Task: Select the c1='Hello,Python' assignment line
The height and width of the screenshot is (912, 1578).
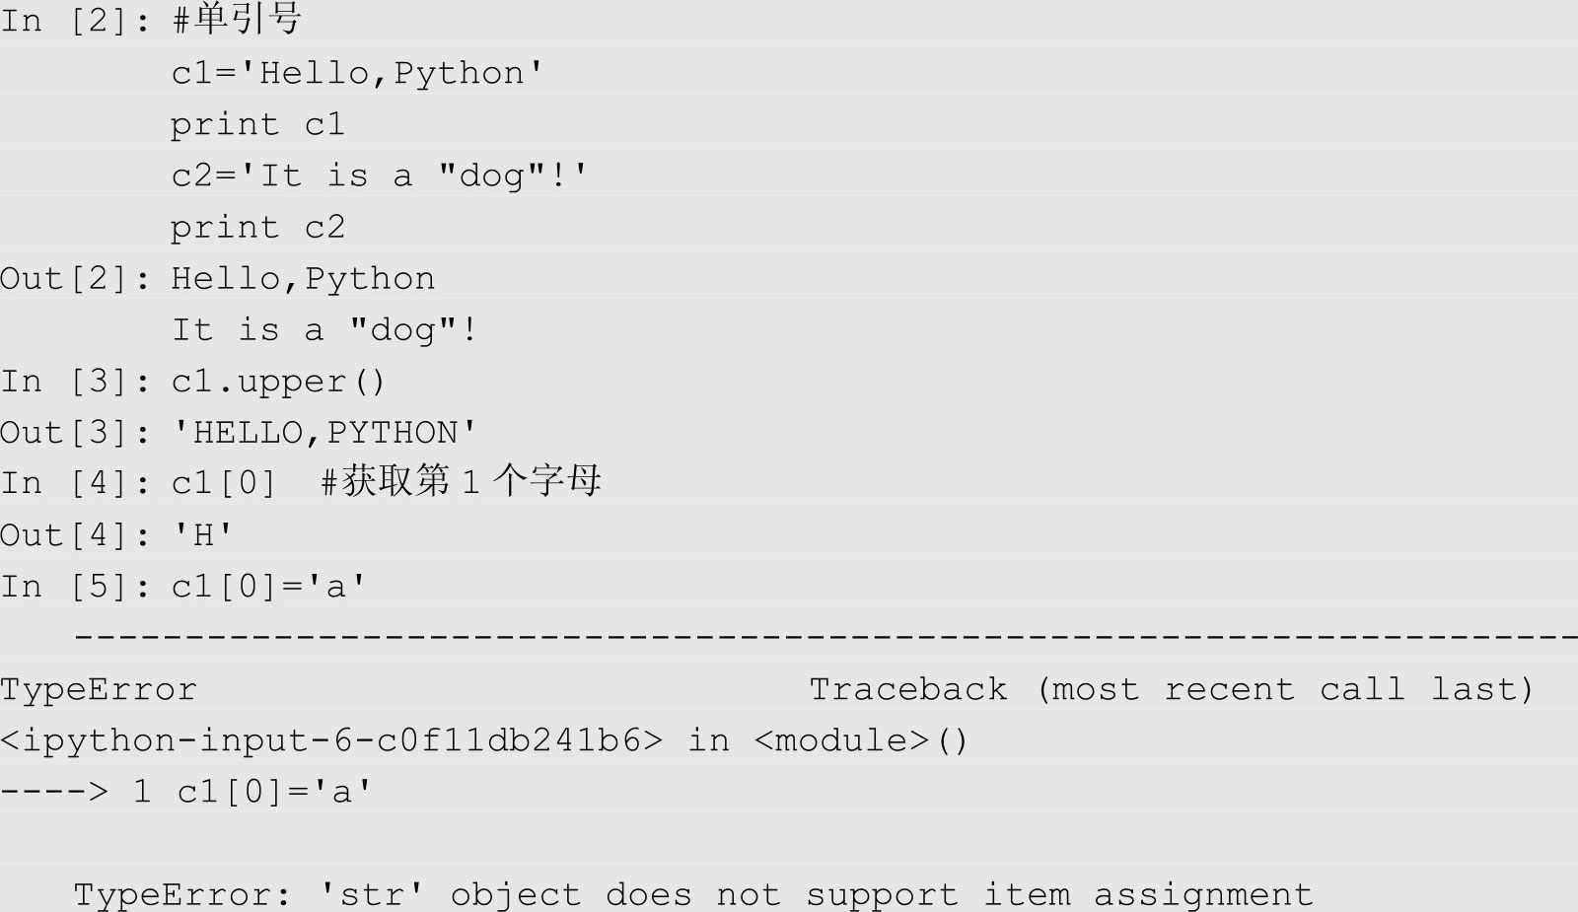Action: tap(357, 73)
